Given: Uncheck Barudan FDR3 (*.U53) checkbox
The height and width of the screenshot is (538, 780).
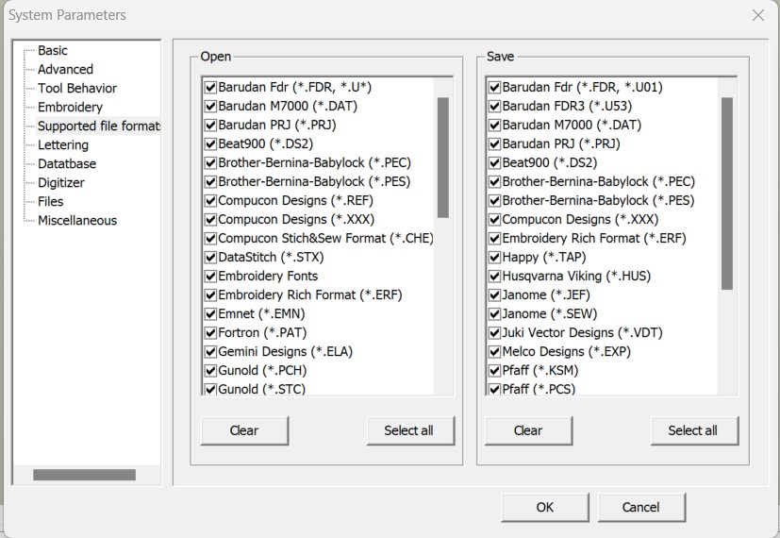Looking at the screenshot, I should [494, 107].
